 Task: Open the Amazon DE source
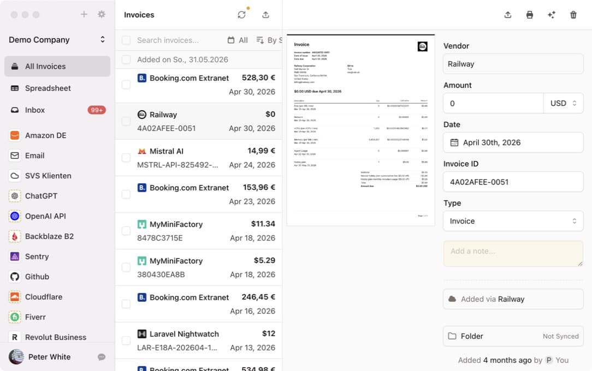[x=57, y=135]
